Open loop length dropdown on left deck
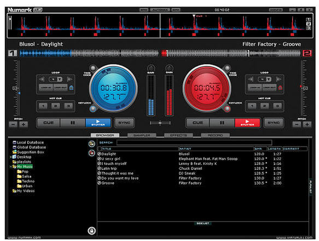Screen dimensions: 319x241 coord(60,79)
